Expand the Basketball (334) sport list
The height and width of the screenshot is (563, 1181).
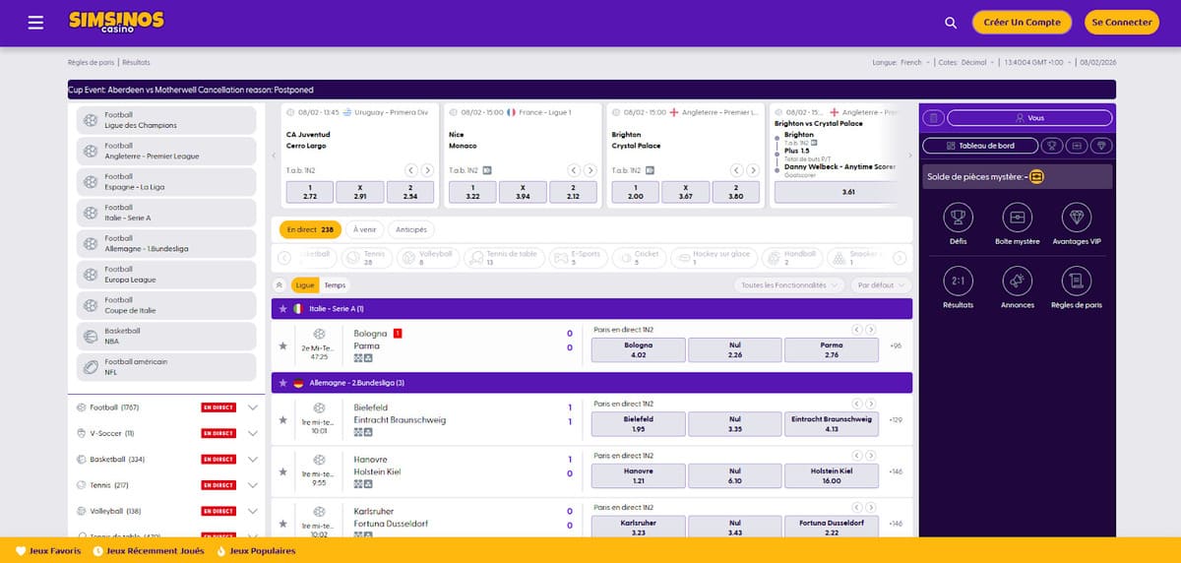point(253,459)
